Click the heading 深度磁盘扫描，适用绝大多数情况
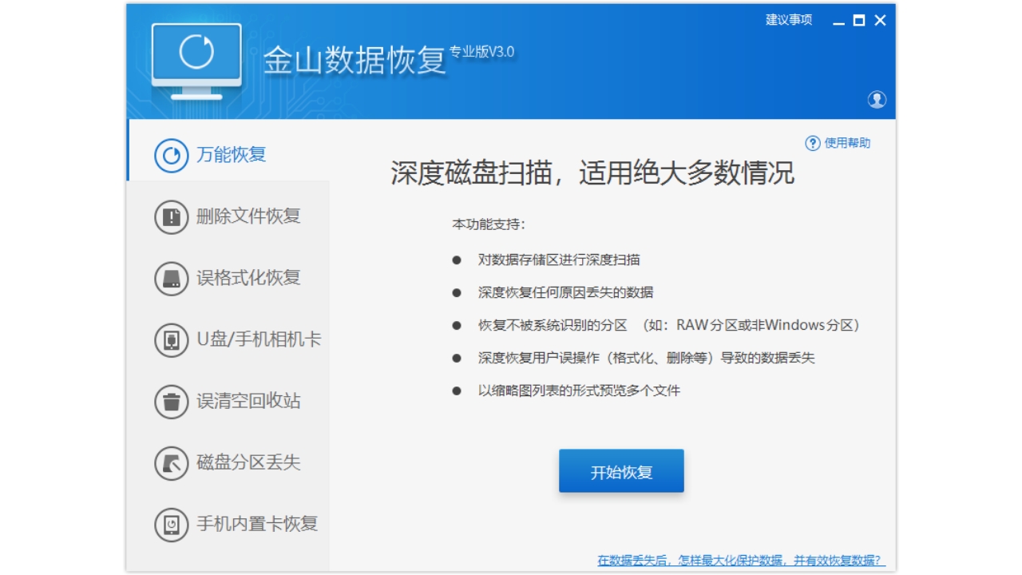Image resolution: width=1022 pixels, height=575 pixels. click(x=592, y=173)
